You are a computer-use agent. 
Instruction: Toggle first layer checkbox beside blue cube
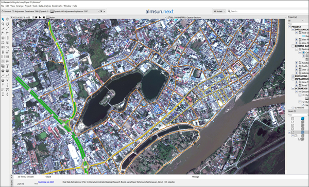point(293,119)
